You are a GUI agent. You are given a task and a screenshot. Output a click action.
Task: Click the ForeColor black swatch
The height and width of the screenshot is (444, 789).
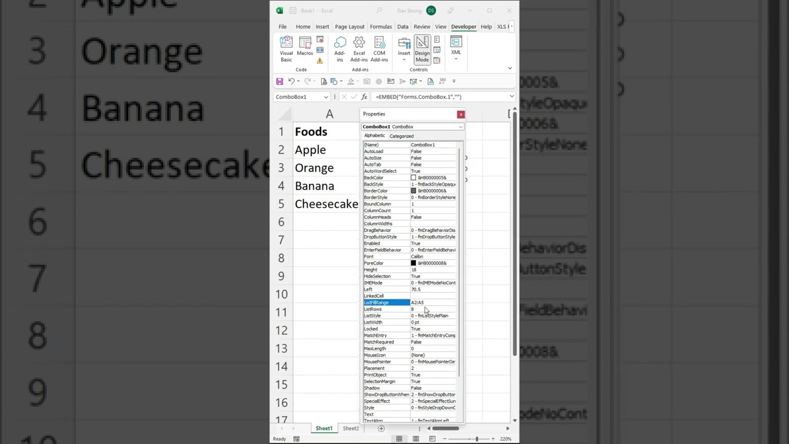(x=414, y=263)
